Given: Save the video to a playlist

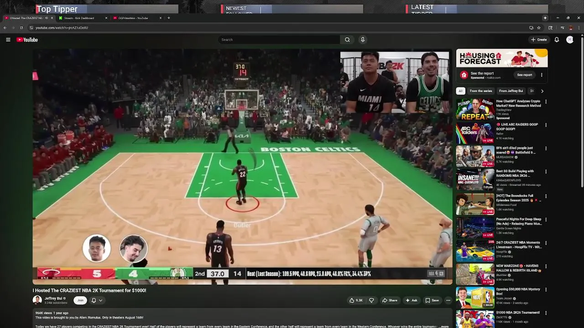Looking at the screenshot, I should [x=432, y=300].
